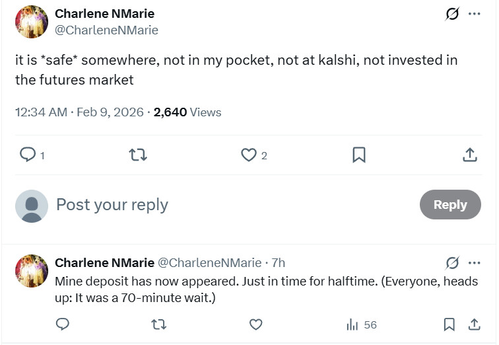Open the @CharleneNMarie handle link under name
This screenshot has width=499, height=345.
(x=106, y=30)
